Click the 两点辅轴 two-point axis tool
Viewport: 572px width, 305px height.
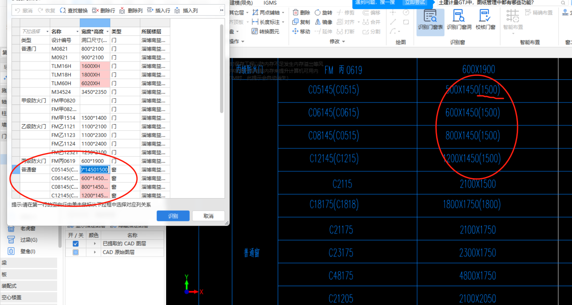[266, 12]
